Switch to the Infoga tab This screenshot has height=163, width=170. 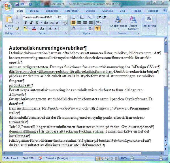click(x=34, y=11)
